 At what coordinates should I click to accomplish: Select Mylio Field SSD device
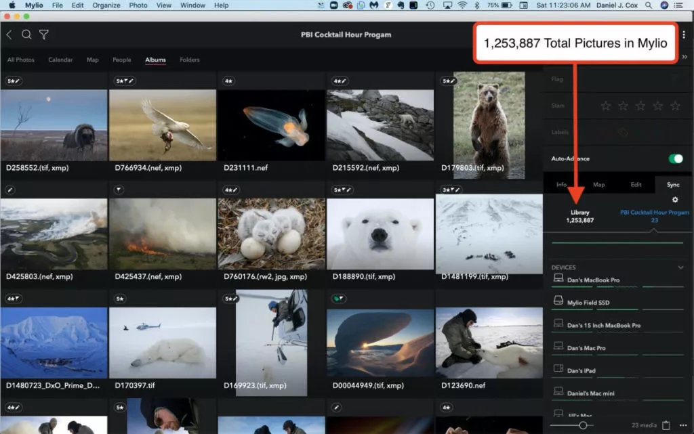618,302
